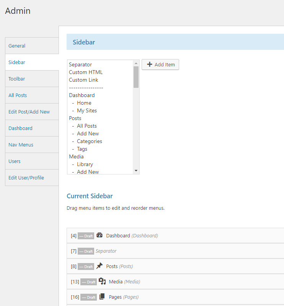Click the Pages icon in row 16

pos(102,297)
